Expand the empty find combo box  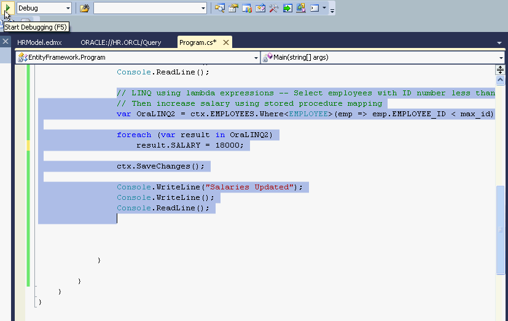(x=203, y=8)
